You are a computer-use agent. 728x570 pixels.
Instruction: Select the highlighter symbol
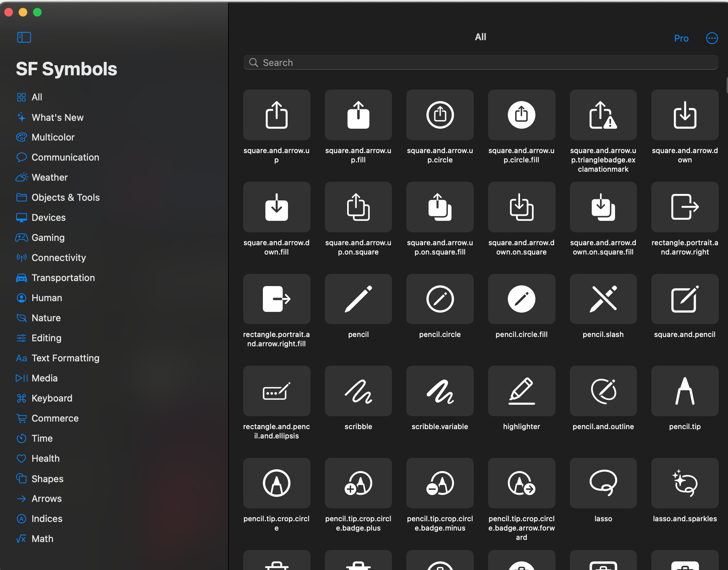click(521, 391)
